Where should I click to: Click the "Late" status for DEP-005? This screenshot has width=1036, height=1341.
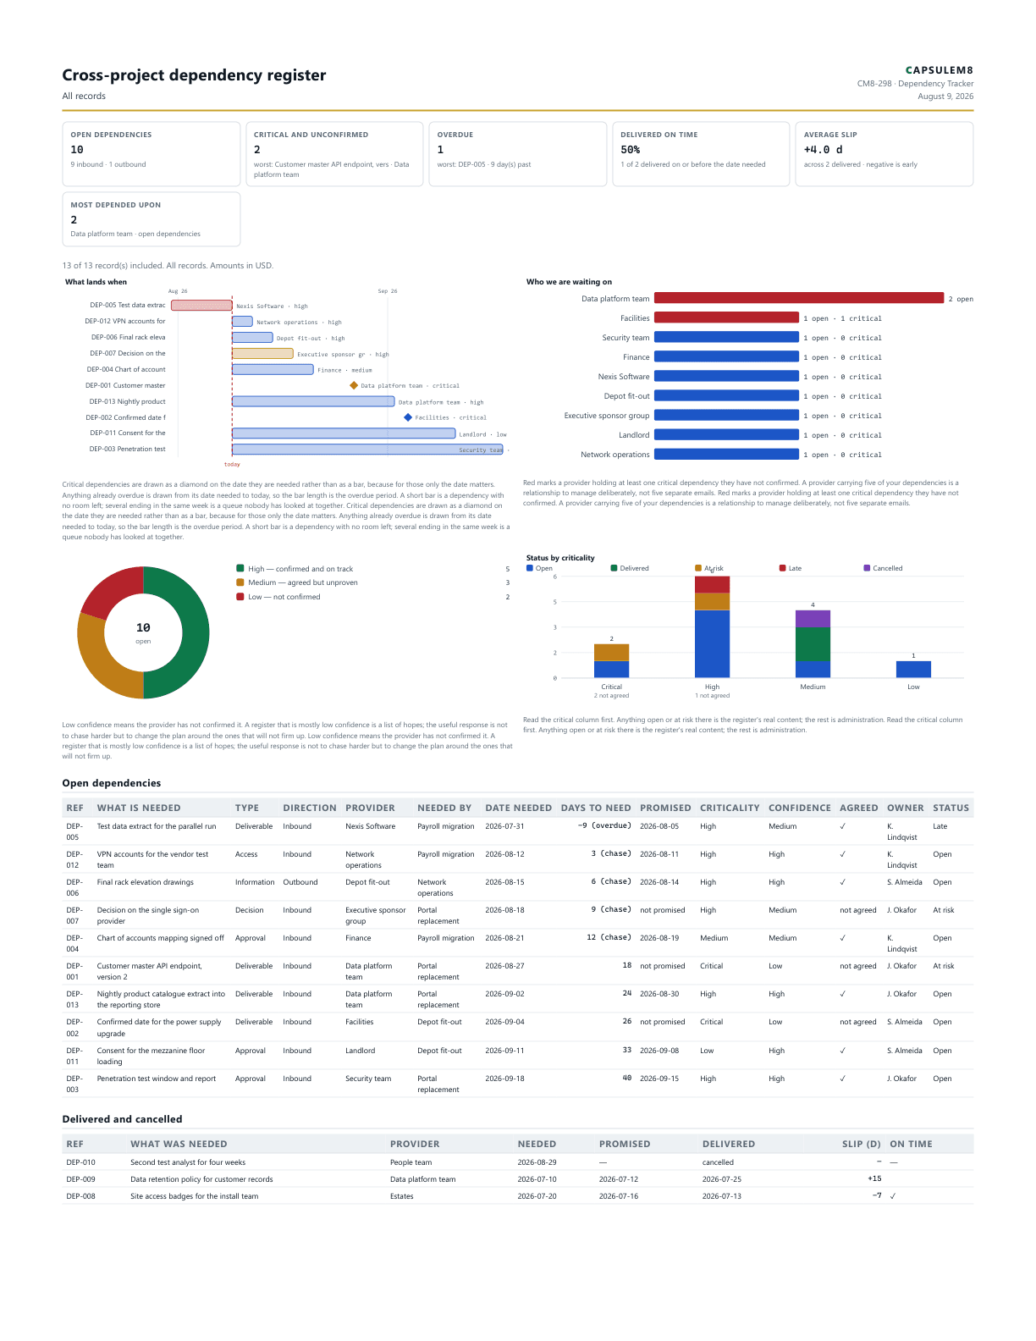[940, 826]
